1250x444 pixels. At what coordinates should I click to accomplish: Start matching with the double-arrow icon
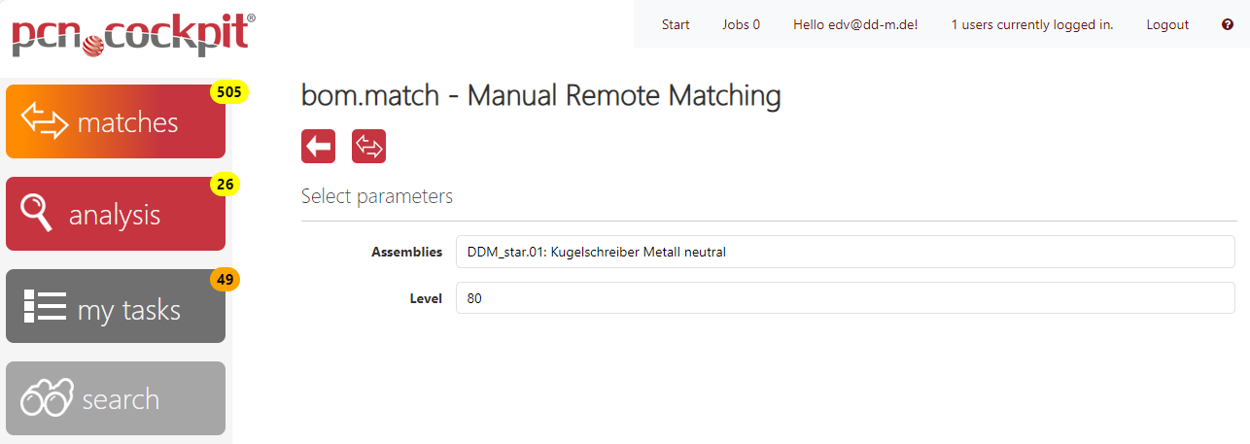(369, 147)
